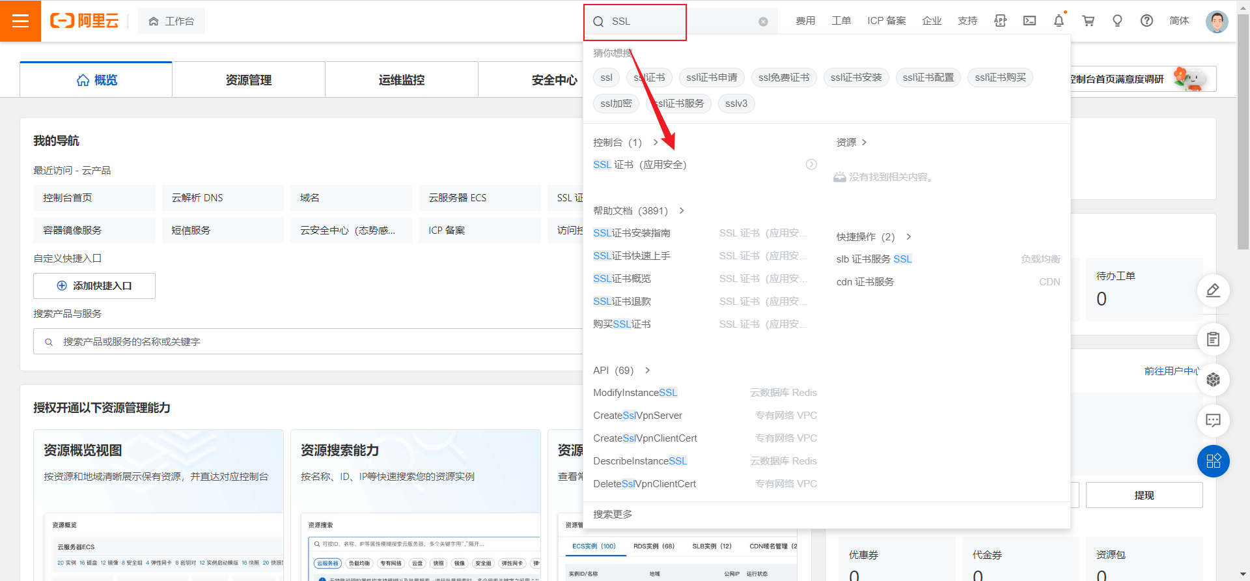
Task: Open the 控制台首页 shortcut
Action: click(94, 197)
